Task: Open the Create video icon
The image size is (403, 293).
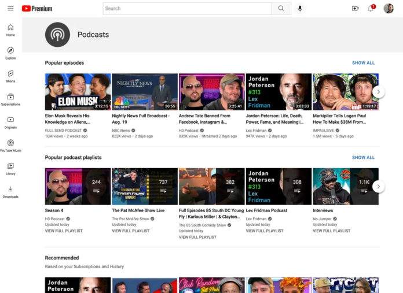Action: pyautogui.click(x=355, y=8)
